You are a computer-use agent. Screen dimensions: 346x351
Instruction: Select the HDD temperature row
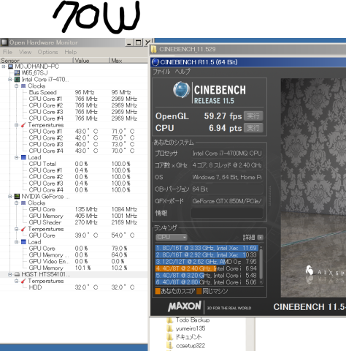[74, 287]
